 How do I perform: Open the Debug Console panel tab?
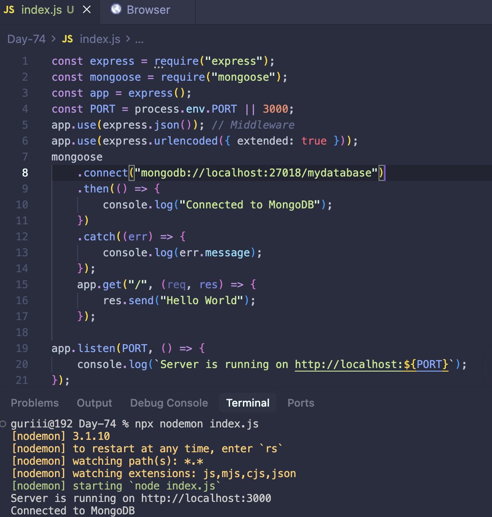pyautogui.click(x=169, y=403)
